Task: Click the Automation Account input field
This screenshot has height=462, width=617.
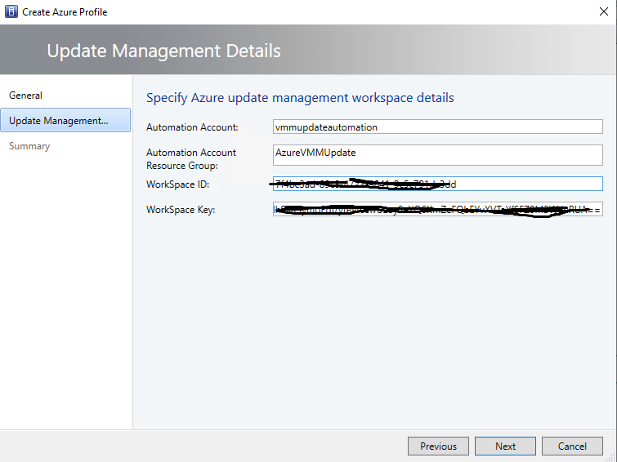Action: pos(437,127)
